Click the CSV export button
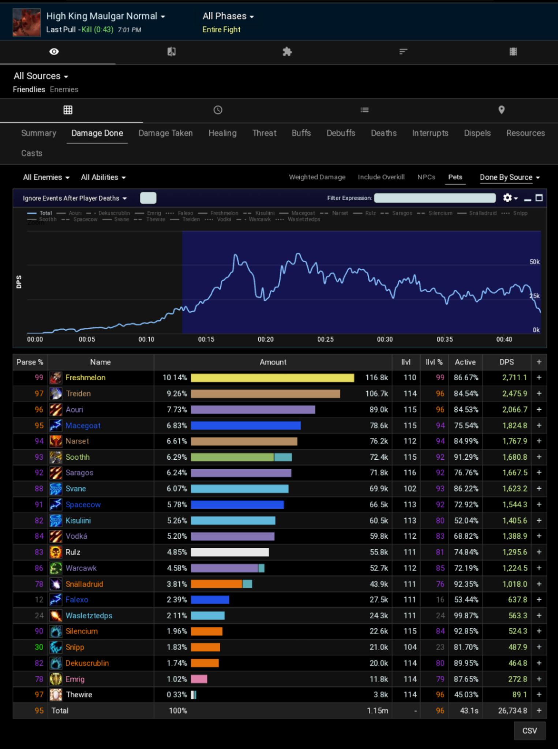558x749 pixels. (529, 730)
